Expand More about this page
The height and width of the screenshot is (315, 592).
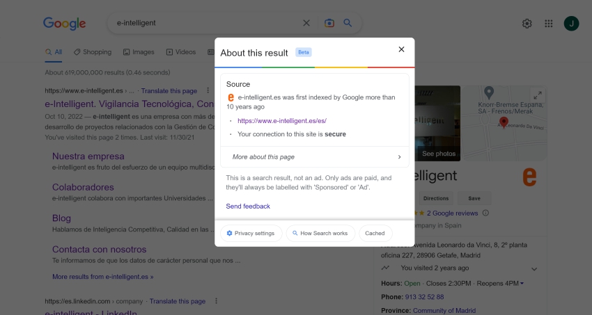click(x=315, y=156)
